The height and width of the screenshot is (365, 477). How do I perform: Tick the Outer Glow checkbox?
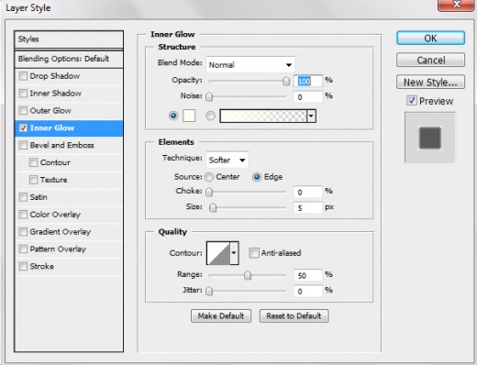click(23, 110)
